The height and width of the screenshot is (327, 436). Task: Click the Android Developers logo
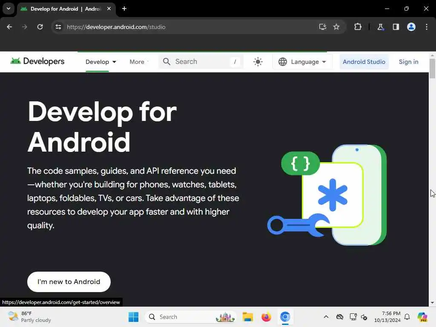coord(37,61)
